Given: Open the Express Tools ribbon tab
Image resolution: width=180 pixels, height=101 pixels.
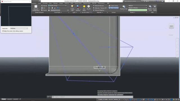Looking at the screenshot, I should click(x=78, y=3).
